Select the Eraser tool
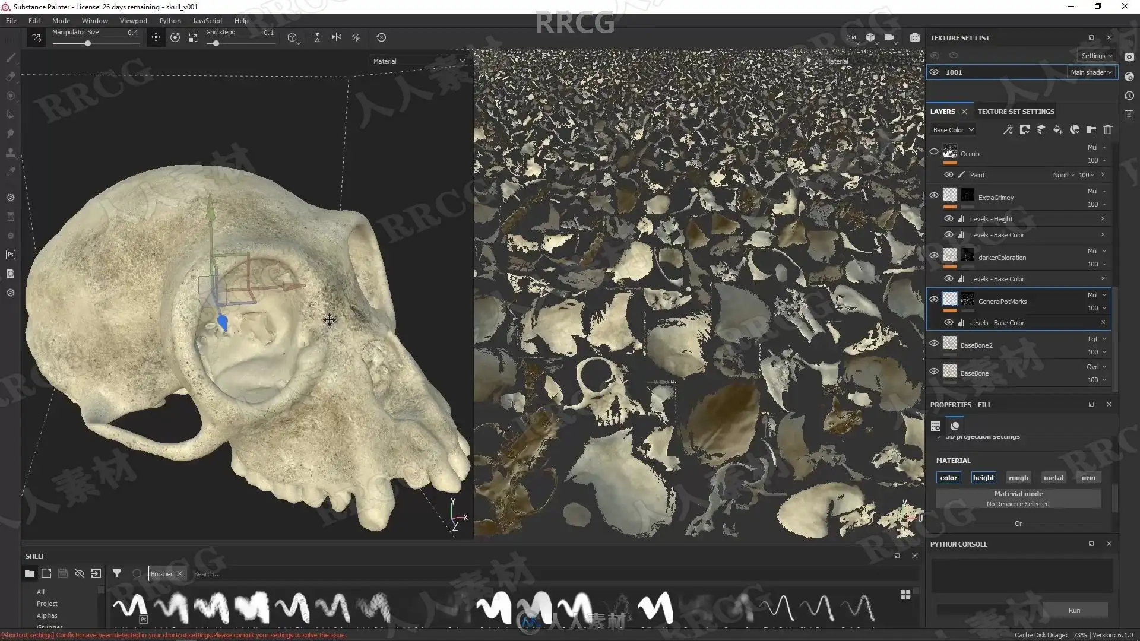 [11, 77]
